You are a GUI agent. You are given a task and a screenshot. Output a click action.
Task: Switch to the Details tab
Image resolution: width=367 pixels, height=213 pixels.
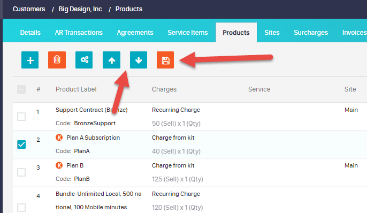(x=30, y=33)
